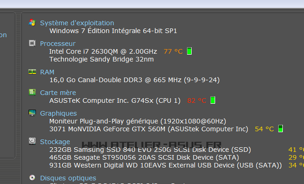Open the Système d'exploitation section
This screenshot has height=184, width=304.
[77, 23]
